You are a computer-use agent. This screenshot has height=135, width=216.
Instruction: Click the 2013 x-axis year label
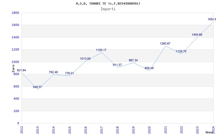[x=38, y=129]
